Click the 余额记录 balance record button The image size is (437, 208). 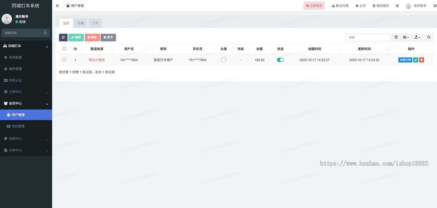click(405, 60)
